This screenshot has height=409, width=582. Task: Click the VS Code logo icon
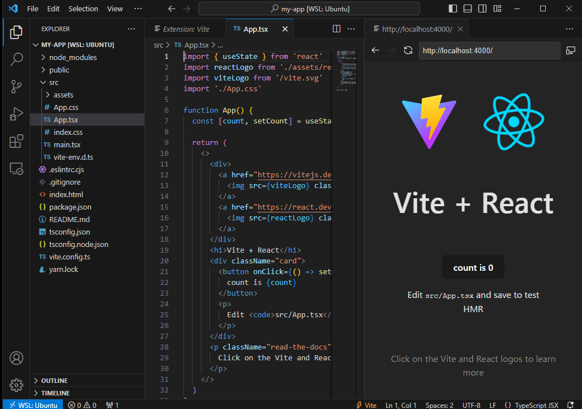13,8
